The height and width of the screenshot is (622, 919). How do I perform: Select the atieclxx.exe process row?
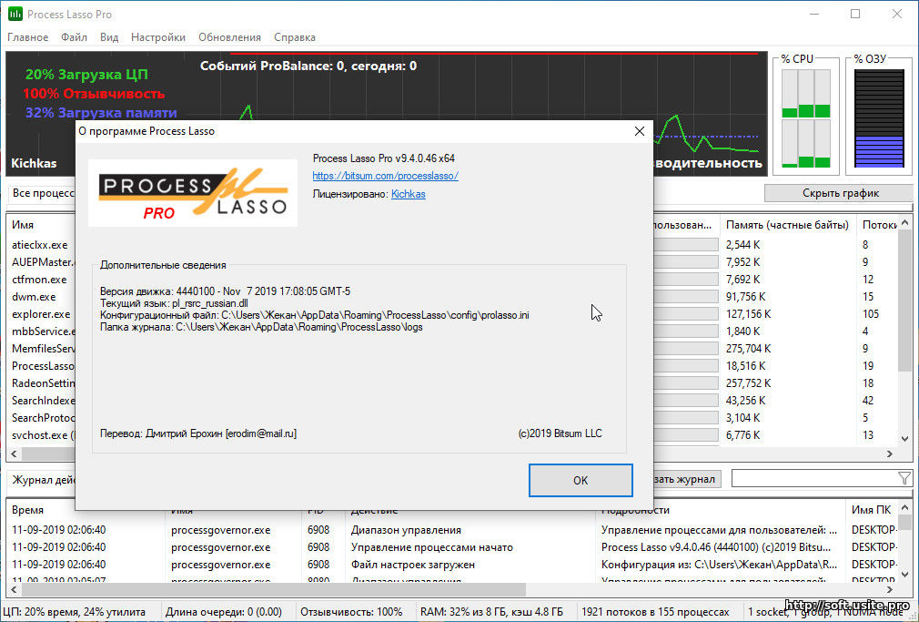pyautogui.click(x=40, y=245)
